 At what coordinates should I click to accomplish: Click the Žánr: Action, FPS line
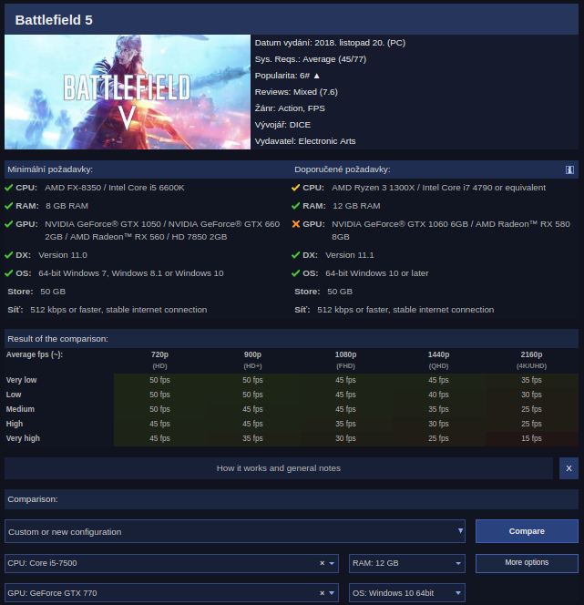click(290, 108)
